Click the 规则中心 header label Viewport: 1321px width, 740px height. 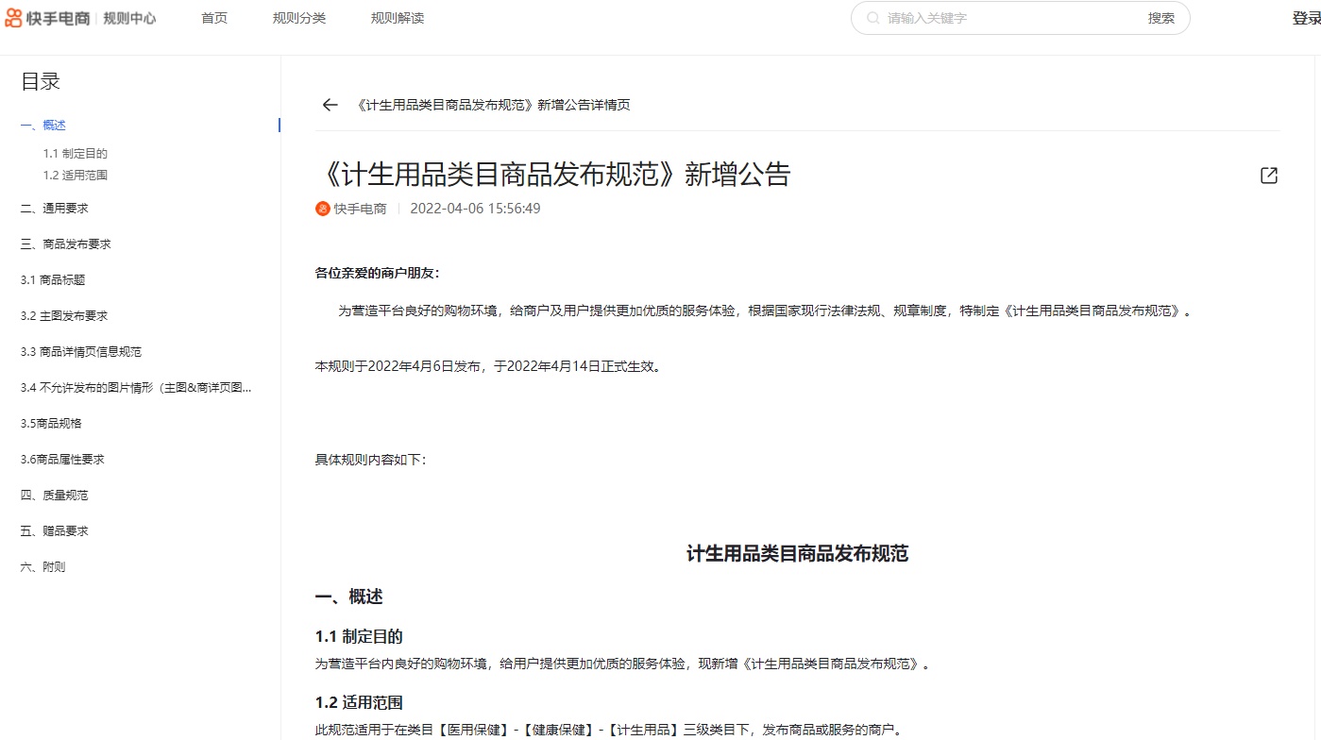[x=129, y=18]
